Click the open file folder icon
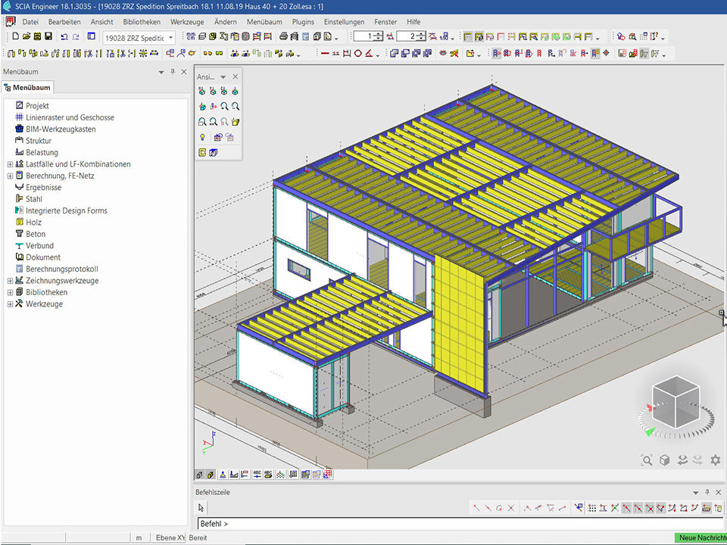Image resolution: width=727 pixels, height=545 pixels. 27,36
